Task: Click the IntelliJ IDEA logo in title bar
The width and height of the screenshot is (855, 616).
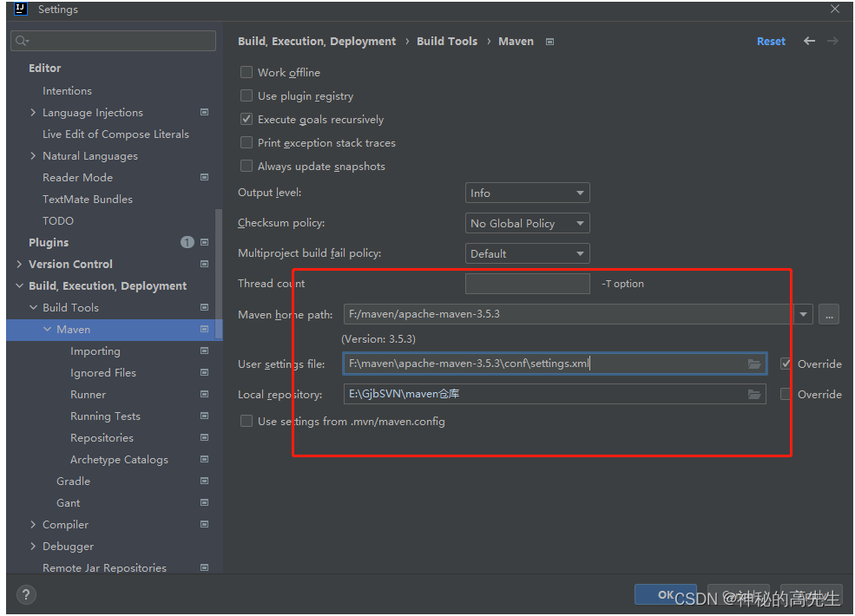Action: pyautogui.click(x=21, y=9)
